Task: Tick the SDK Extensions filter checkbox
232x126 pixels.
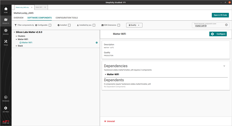Action: 119,25
